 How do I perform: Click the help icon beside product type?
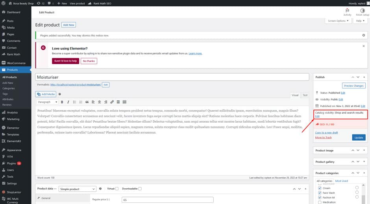coord(100,189)
